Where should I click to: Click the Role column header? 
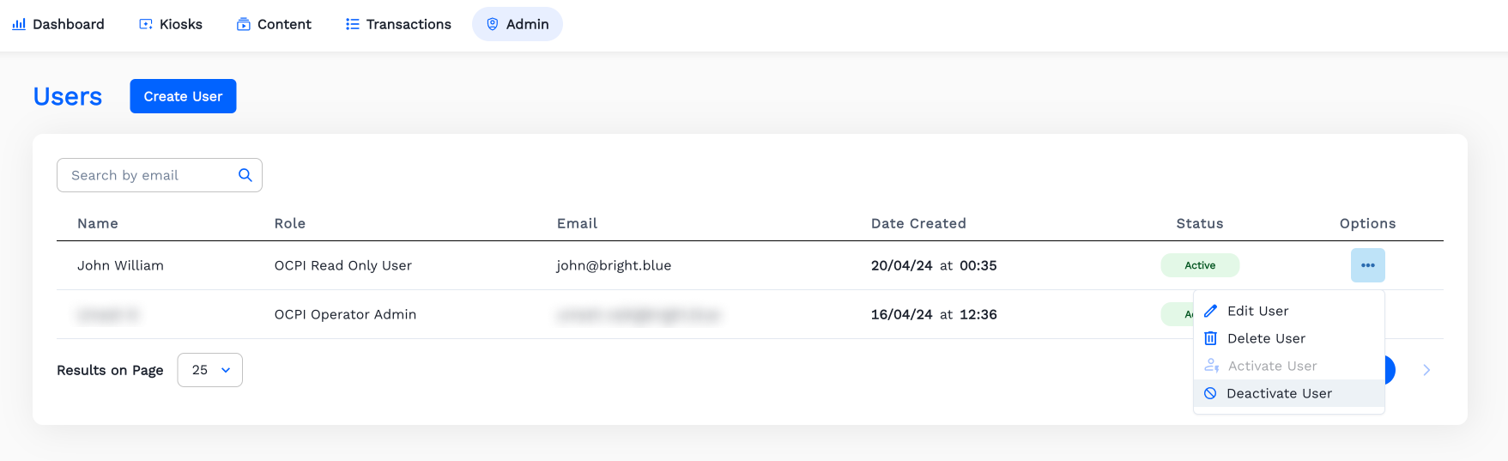point(290,223)
